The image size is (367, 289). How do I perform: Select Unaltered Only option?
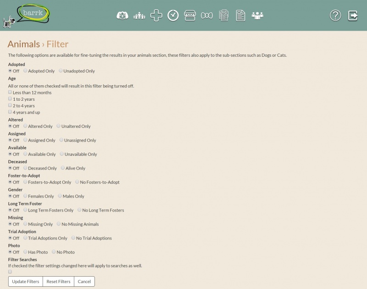point(59,126)
